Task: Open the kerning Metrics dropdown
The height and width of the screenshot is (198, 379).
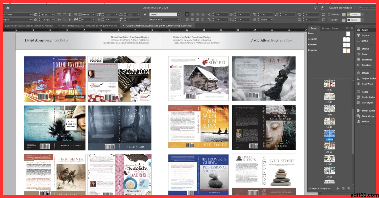Action: pos(93,15)
